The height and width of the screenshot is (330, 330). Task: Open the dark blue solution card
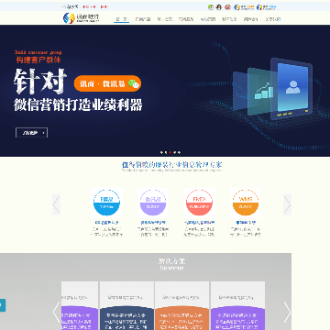pyautogui.click(x=126, y=305)
